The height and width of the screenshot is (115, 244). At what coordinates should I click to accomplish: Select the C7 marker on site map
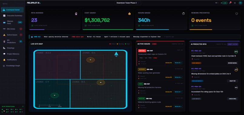pos(54,95)
